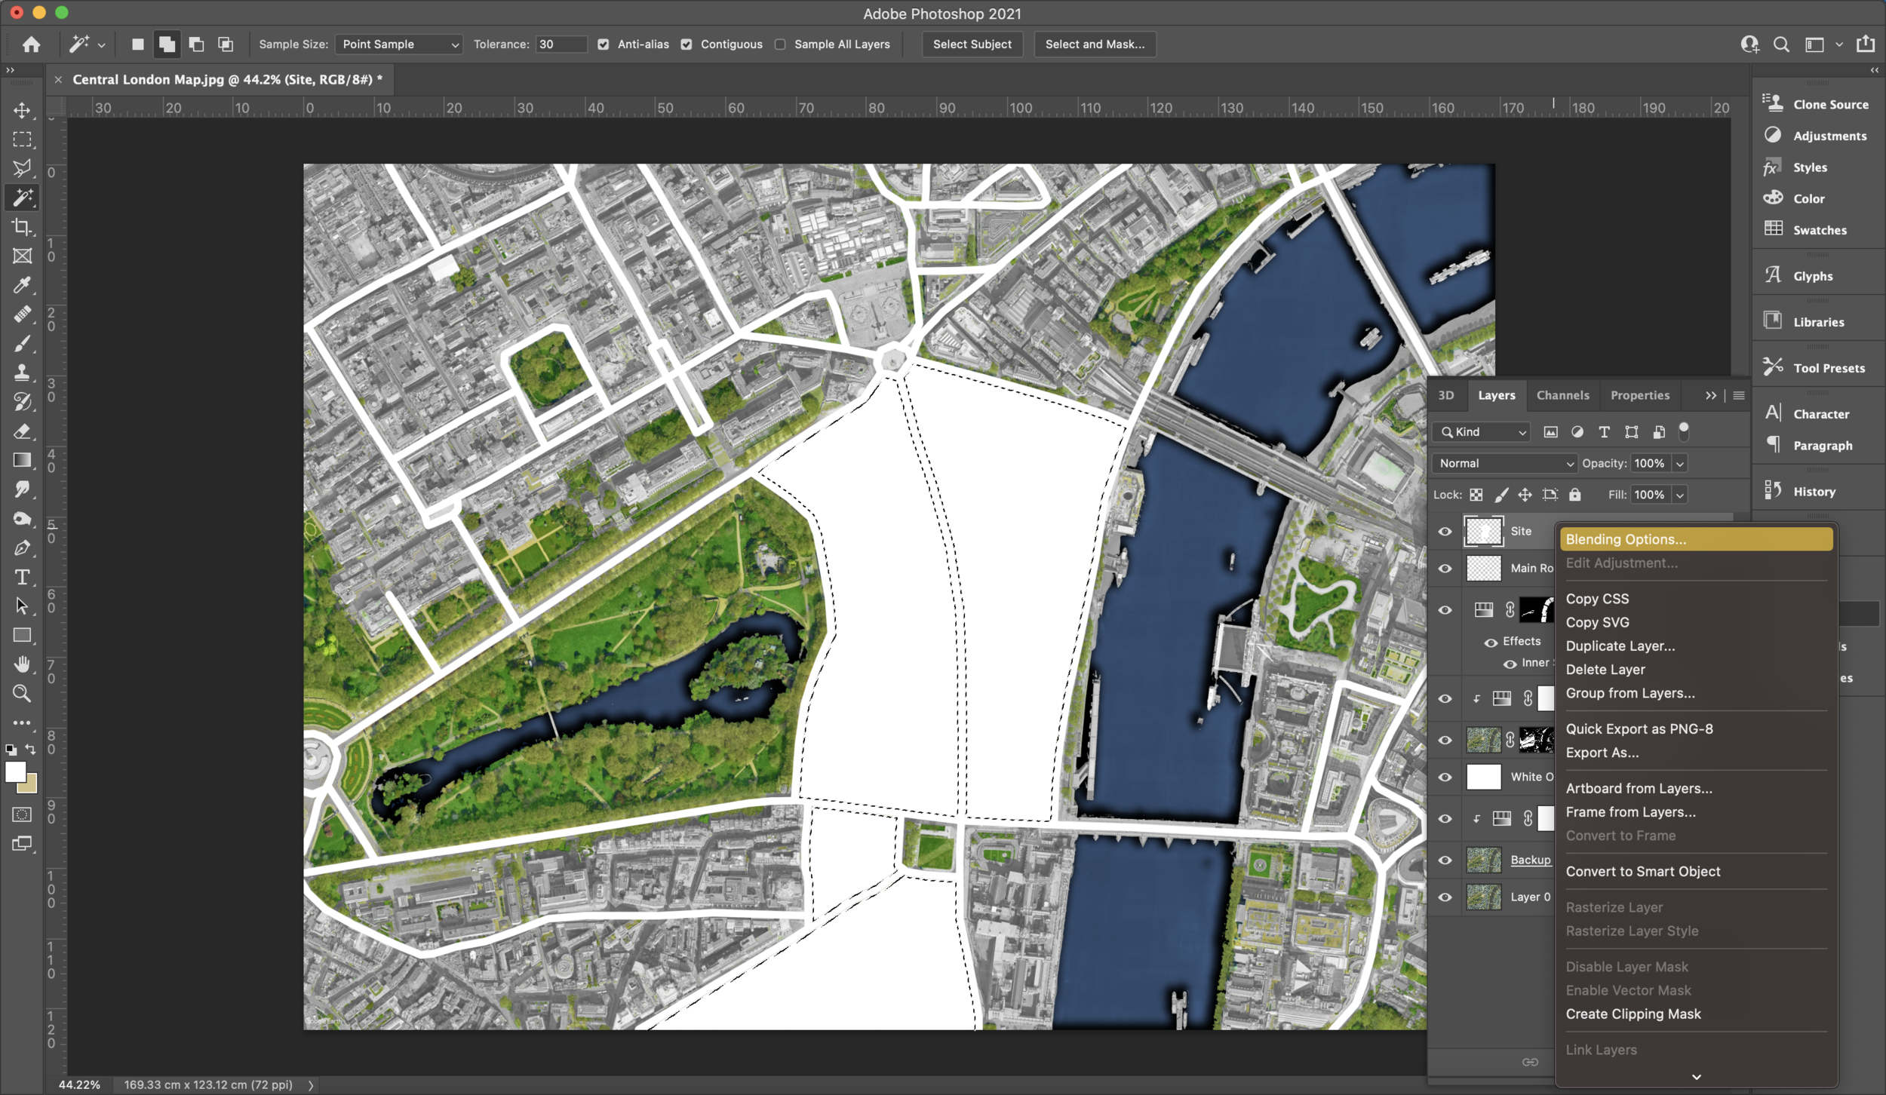Select the Horizontal Type tool
This screenshot has height=1095, width=1886.
(x=22, y=578)
